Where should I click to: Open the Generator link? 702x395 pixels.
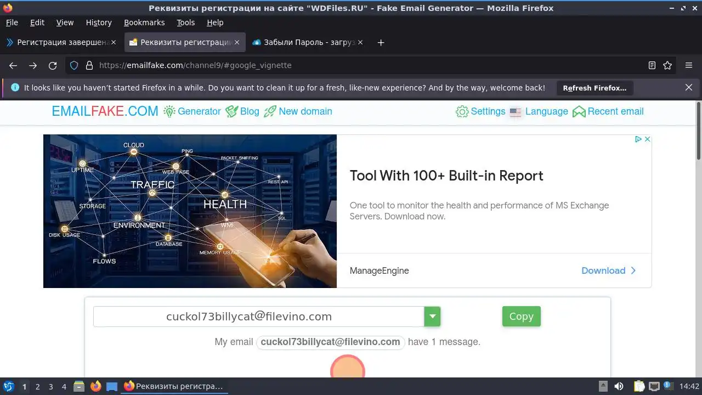[x=199, y=111]
